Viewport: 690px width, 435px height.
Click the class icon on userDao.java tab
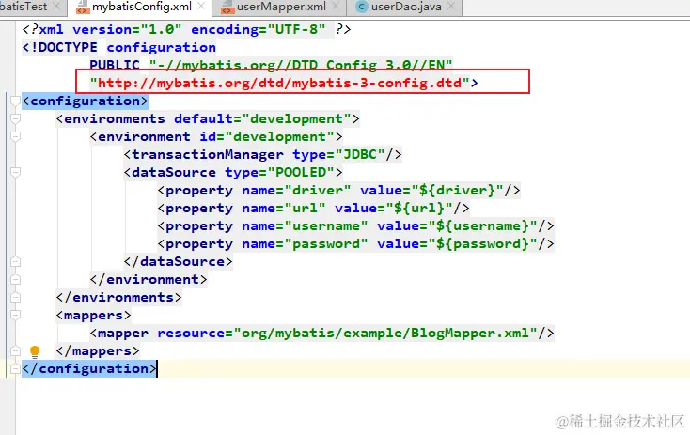coord(362,7)
